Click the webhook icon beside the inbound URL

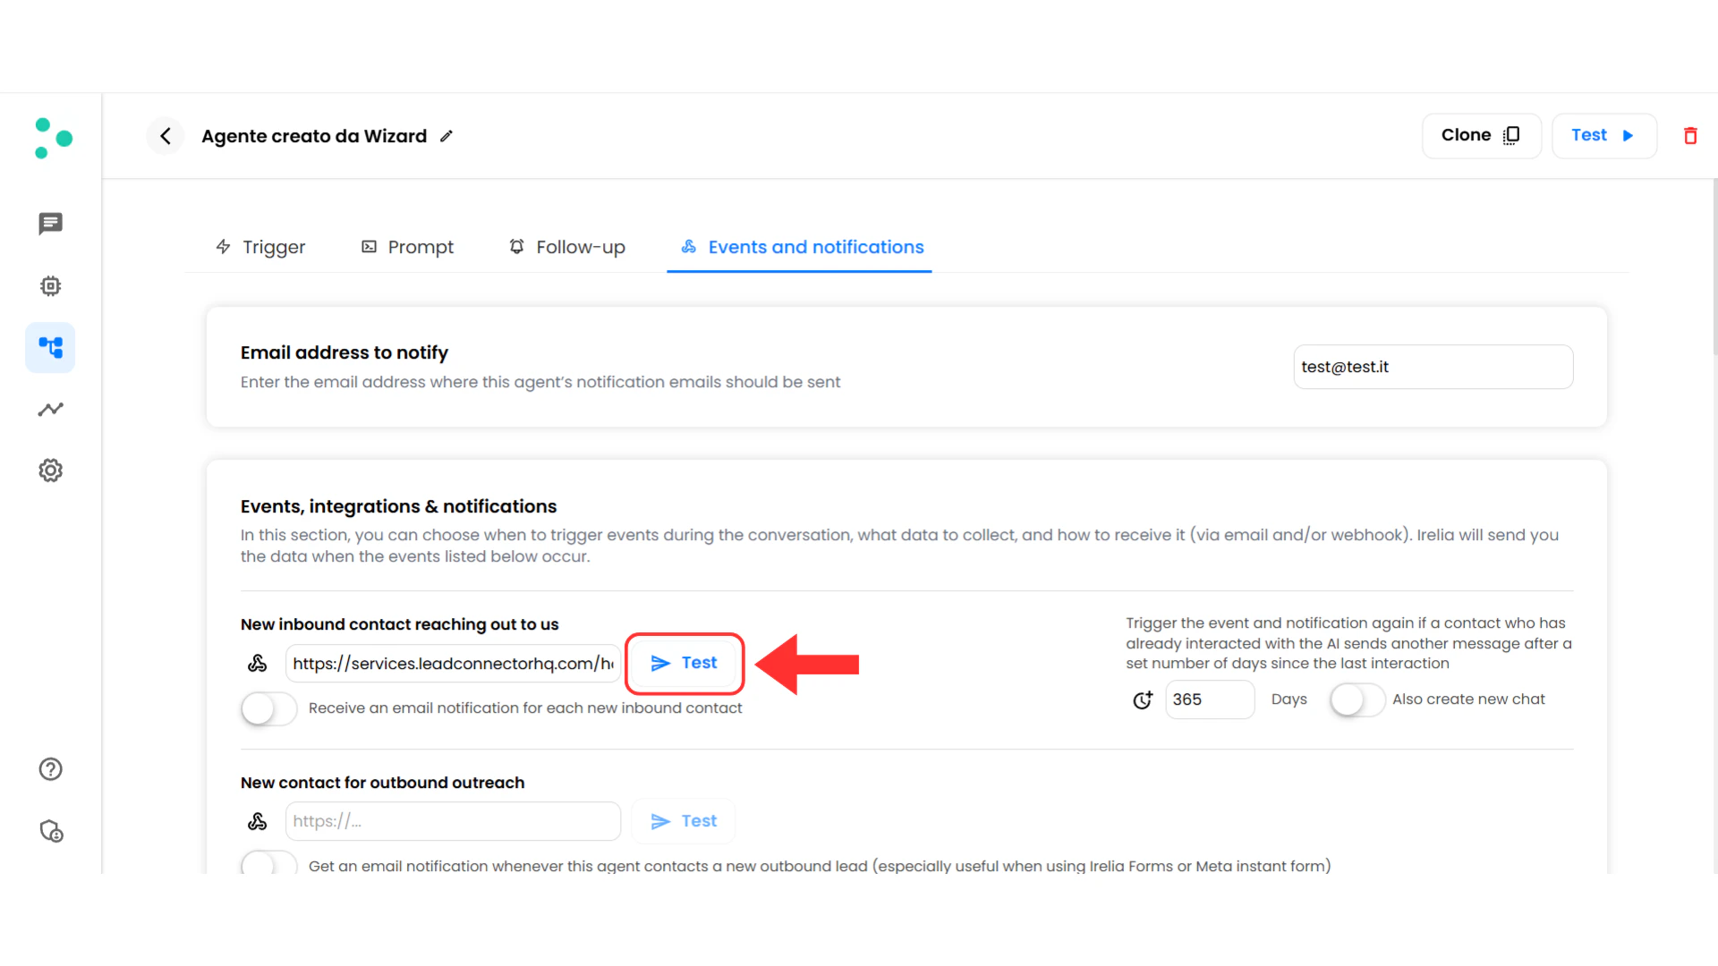258,663
